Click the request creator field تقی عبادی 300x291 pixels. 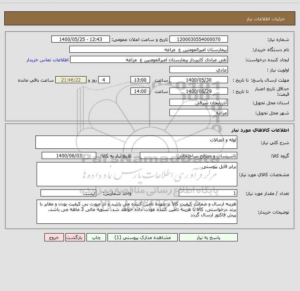pyautogui.click(x=149, y=59)
